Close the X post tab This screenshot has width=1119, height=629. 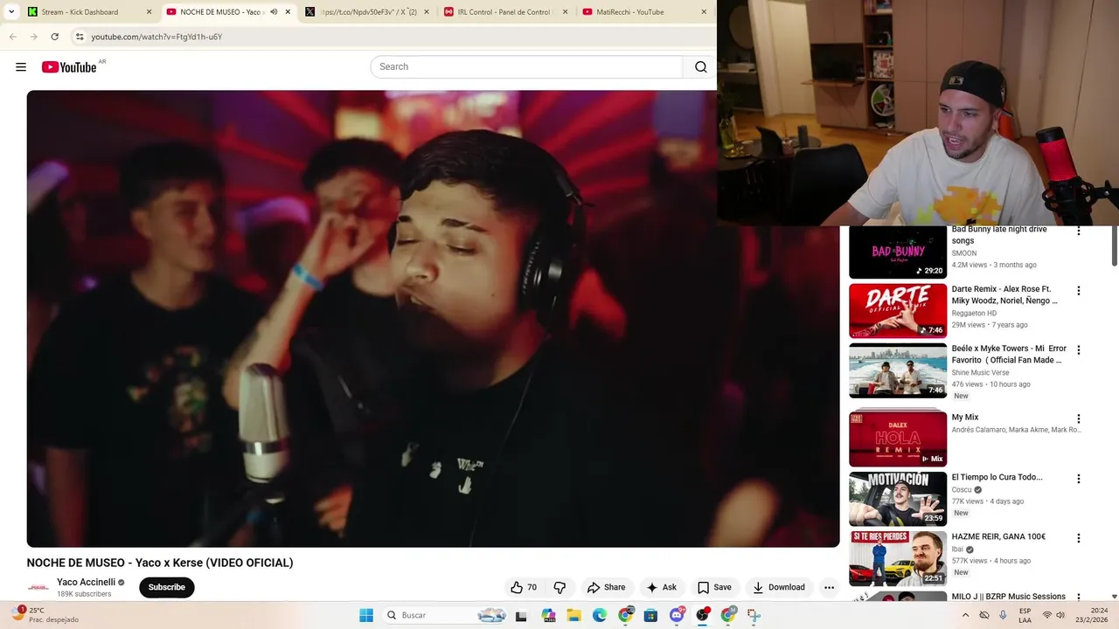pyautogui.click(x=427, y=12)
